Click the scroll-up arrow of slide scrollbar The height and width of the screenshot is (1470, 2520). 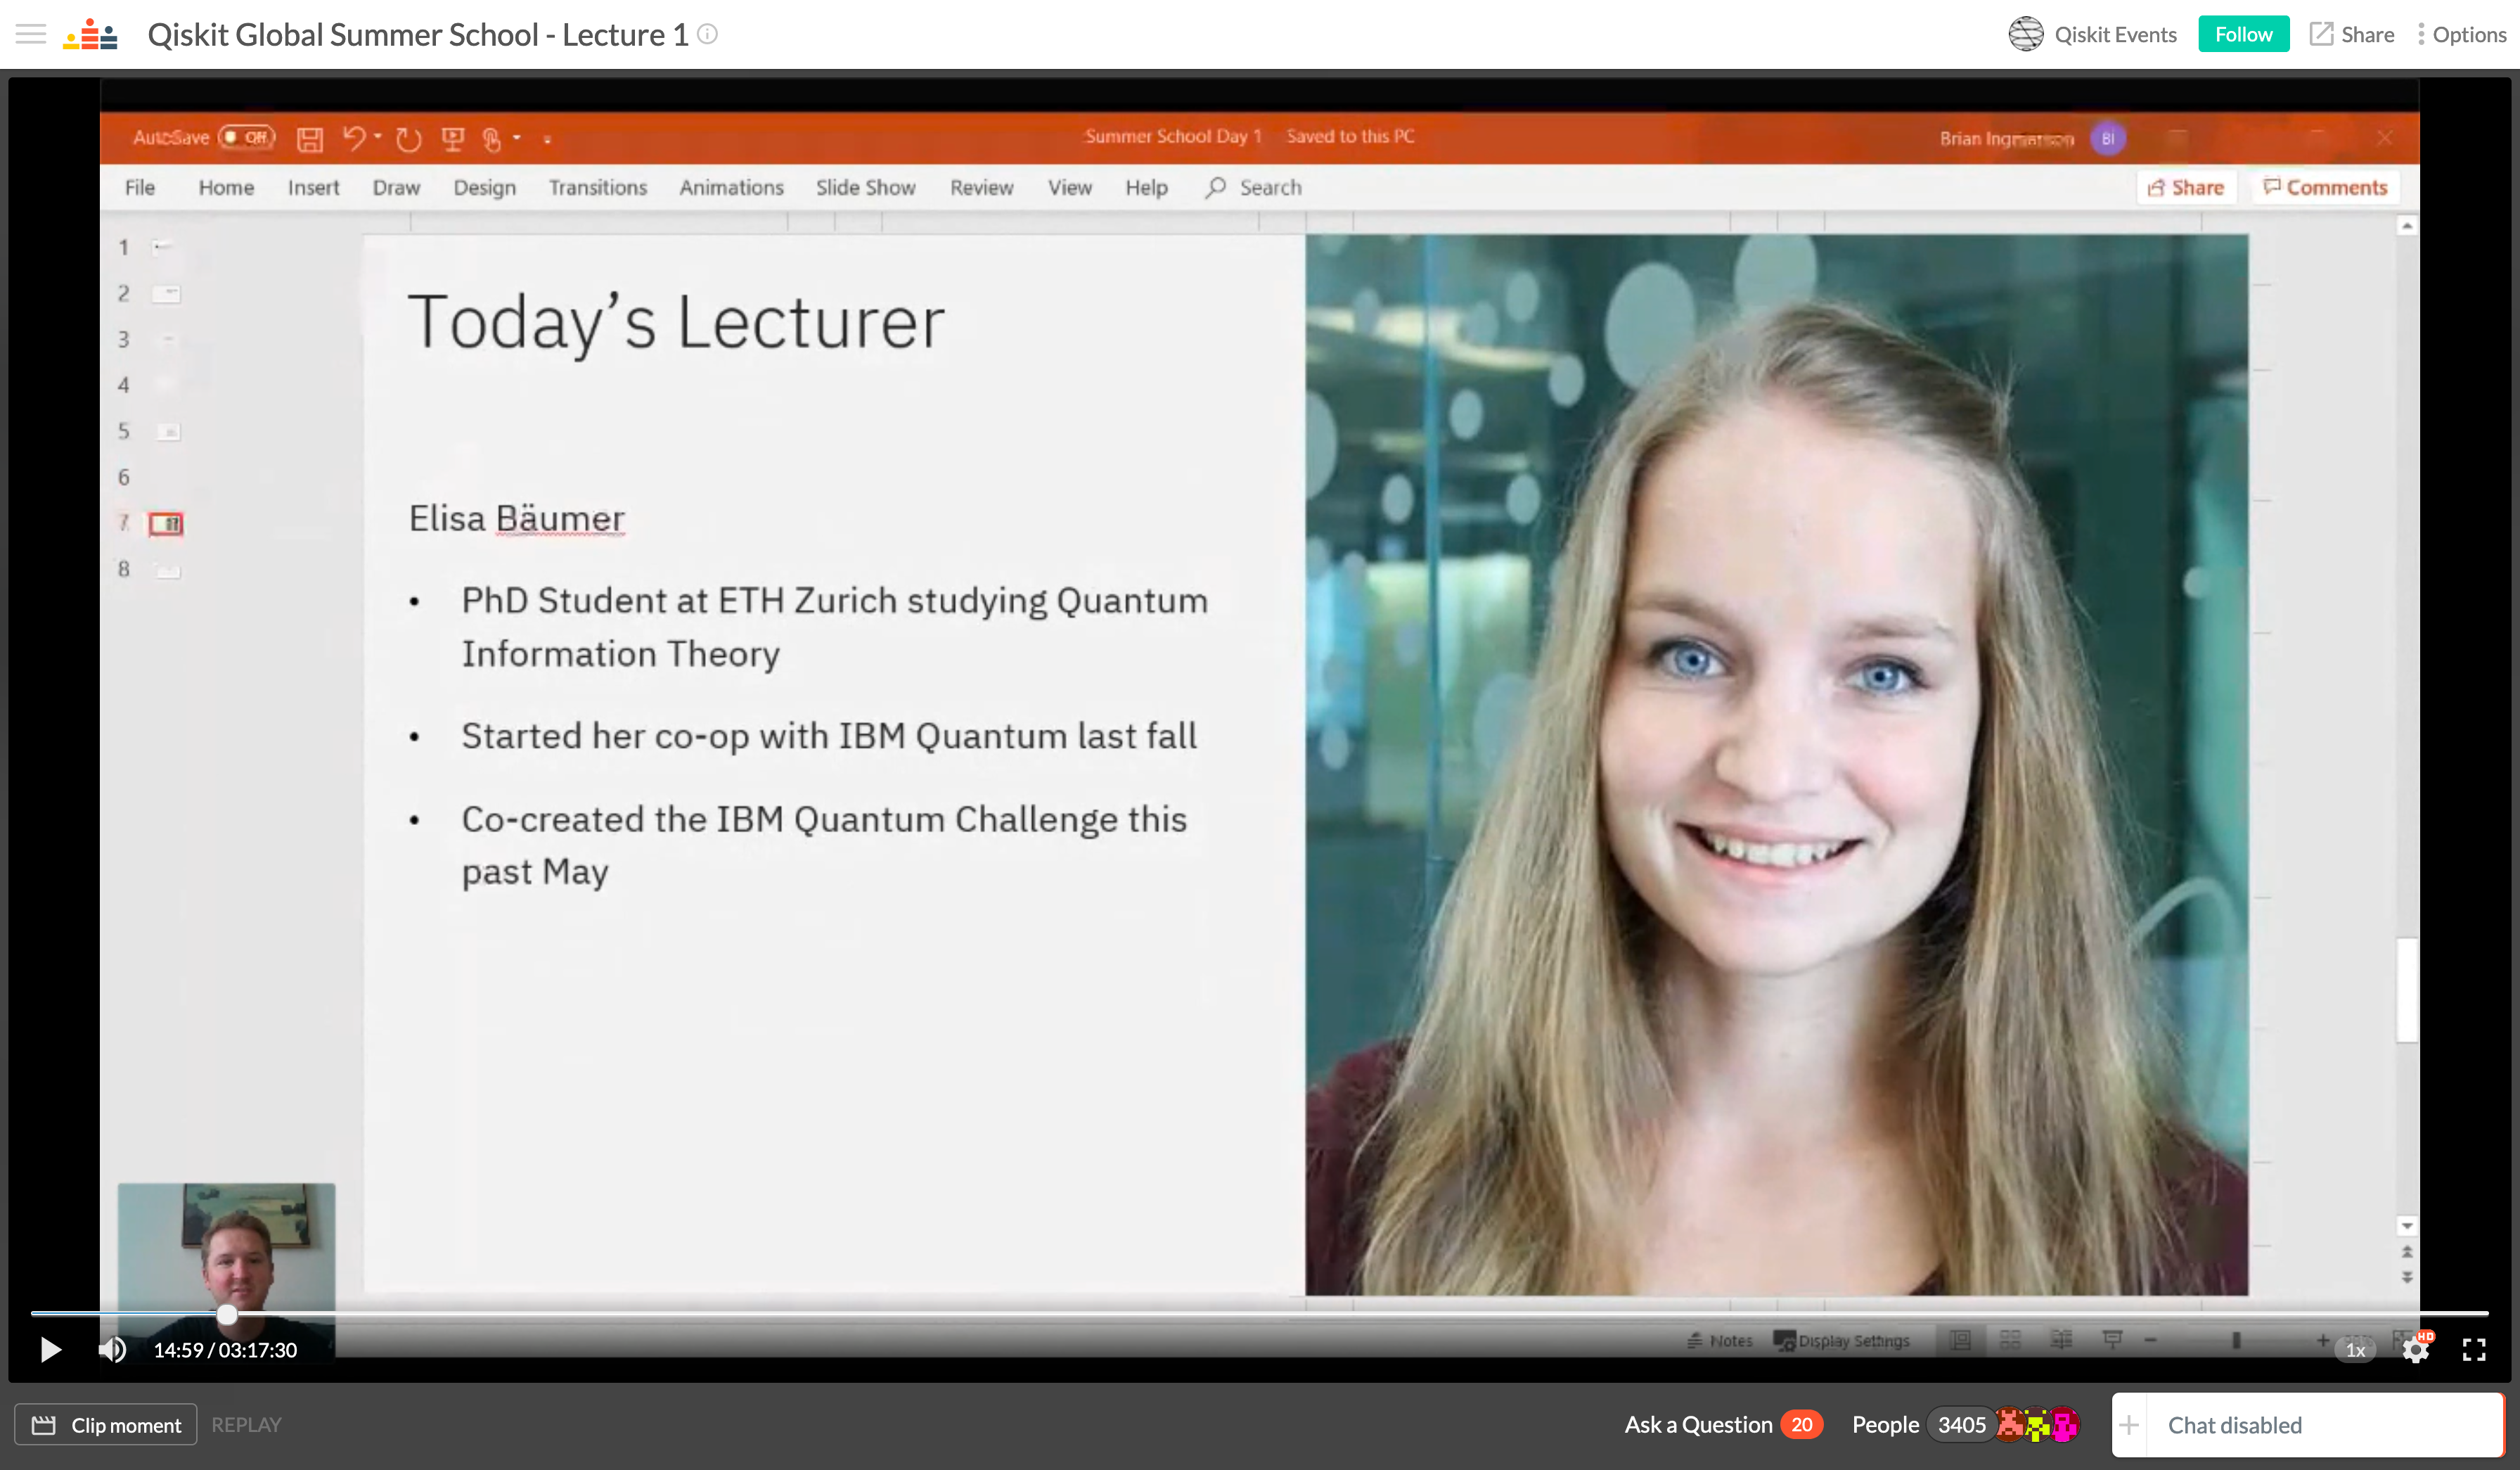click(2407, 226)
